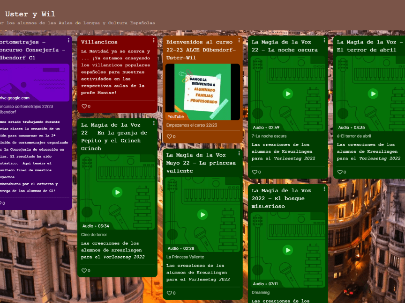Open three-dot menu on La princesa valiente post

[239, 153]
